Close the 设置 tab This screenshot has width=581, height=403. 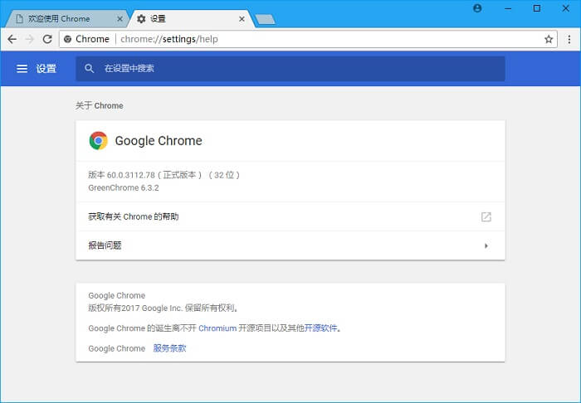(x=242, y=18)
